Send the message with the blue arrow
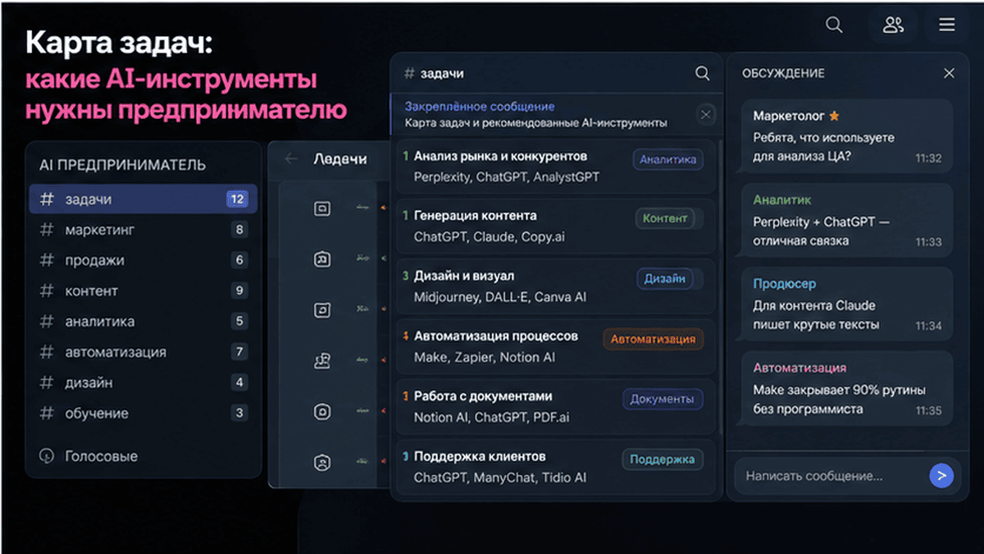The image size is (984, 554). pos(941,475)
